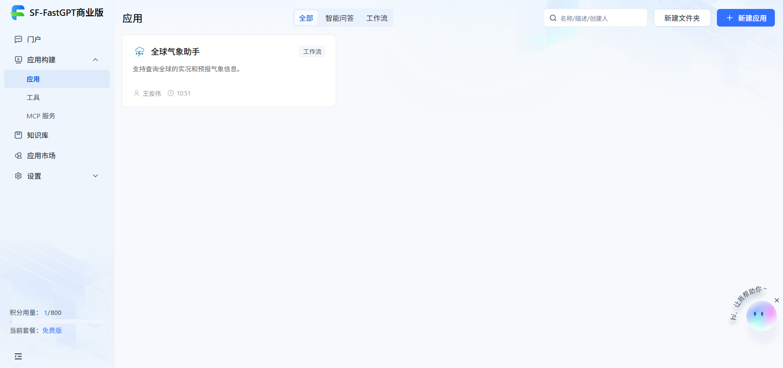Click the 设置 menu label

34,176
